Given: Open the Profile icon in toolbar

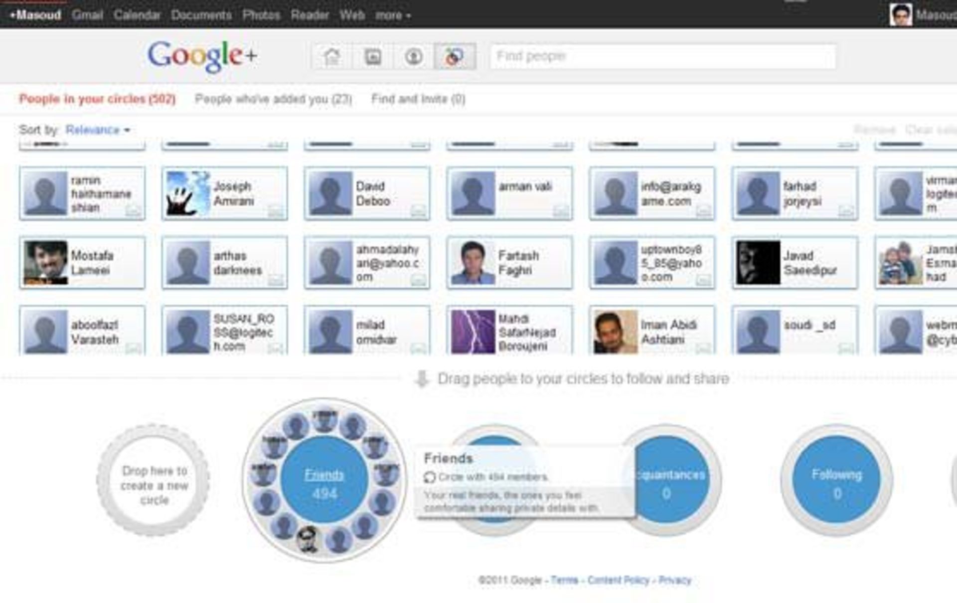Looking at the screenshot, I should click(413, 56).
